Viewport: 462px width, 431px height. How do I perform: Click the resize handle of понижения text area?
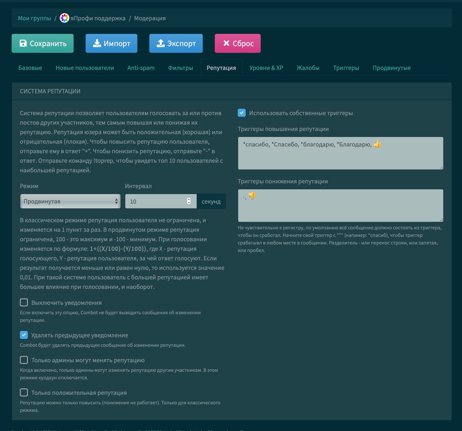[x=441, y=219]
